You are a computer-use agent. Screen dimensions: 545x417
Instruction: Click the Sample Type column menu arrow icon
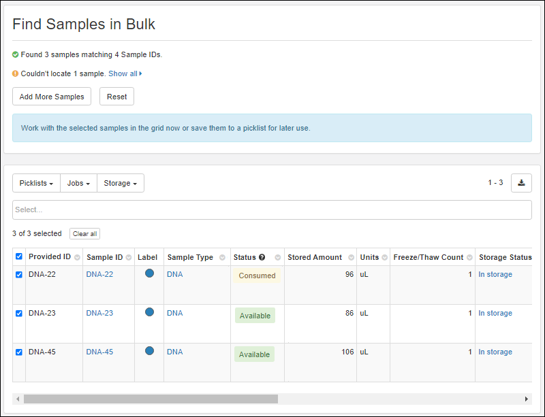click(x=222, y=258)
